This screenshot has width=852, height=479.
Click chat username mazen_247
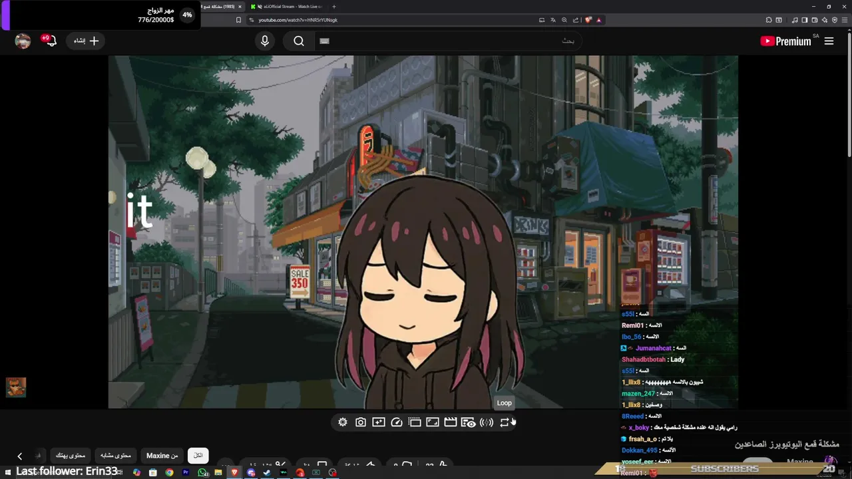(639, 394)
